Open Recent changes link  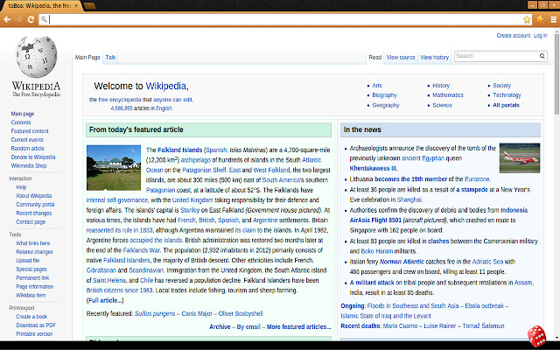[x=33, y=213]
